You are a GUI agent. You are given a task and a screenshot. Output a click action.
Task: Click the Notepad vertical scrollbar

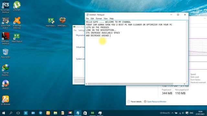tap(187, 52)
